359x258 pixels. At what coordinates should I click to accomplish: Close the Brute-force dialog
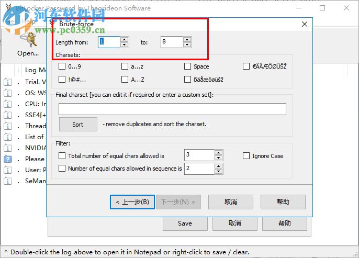[x=304, y=24]
